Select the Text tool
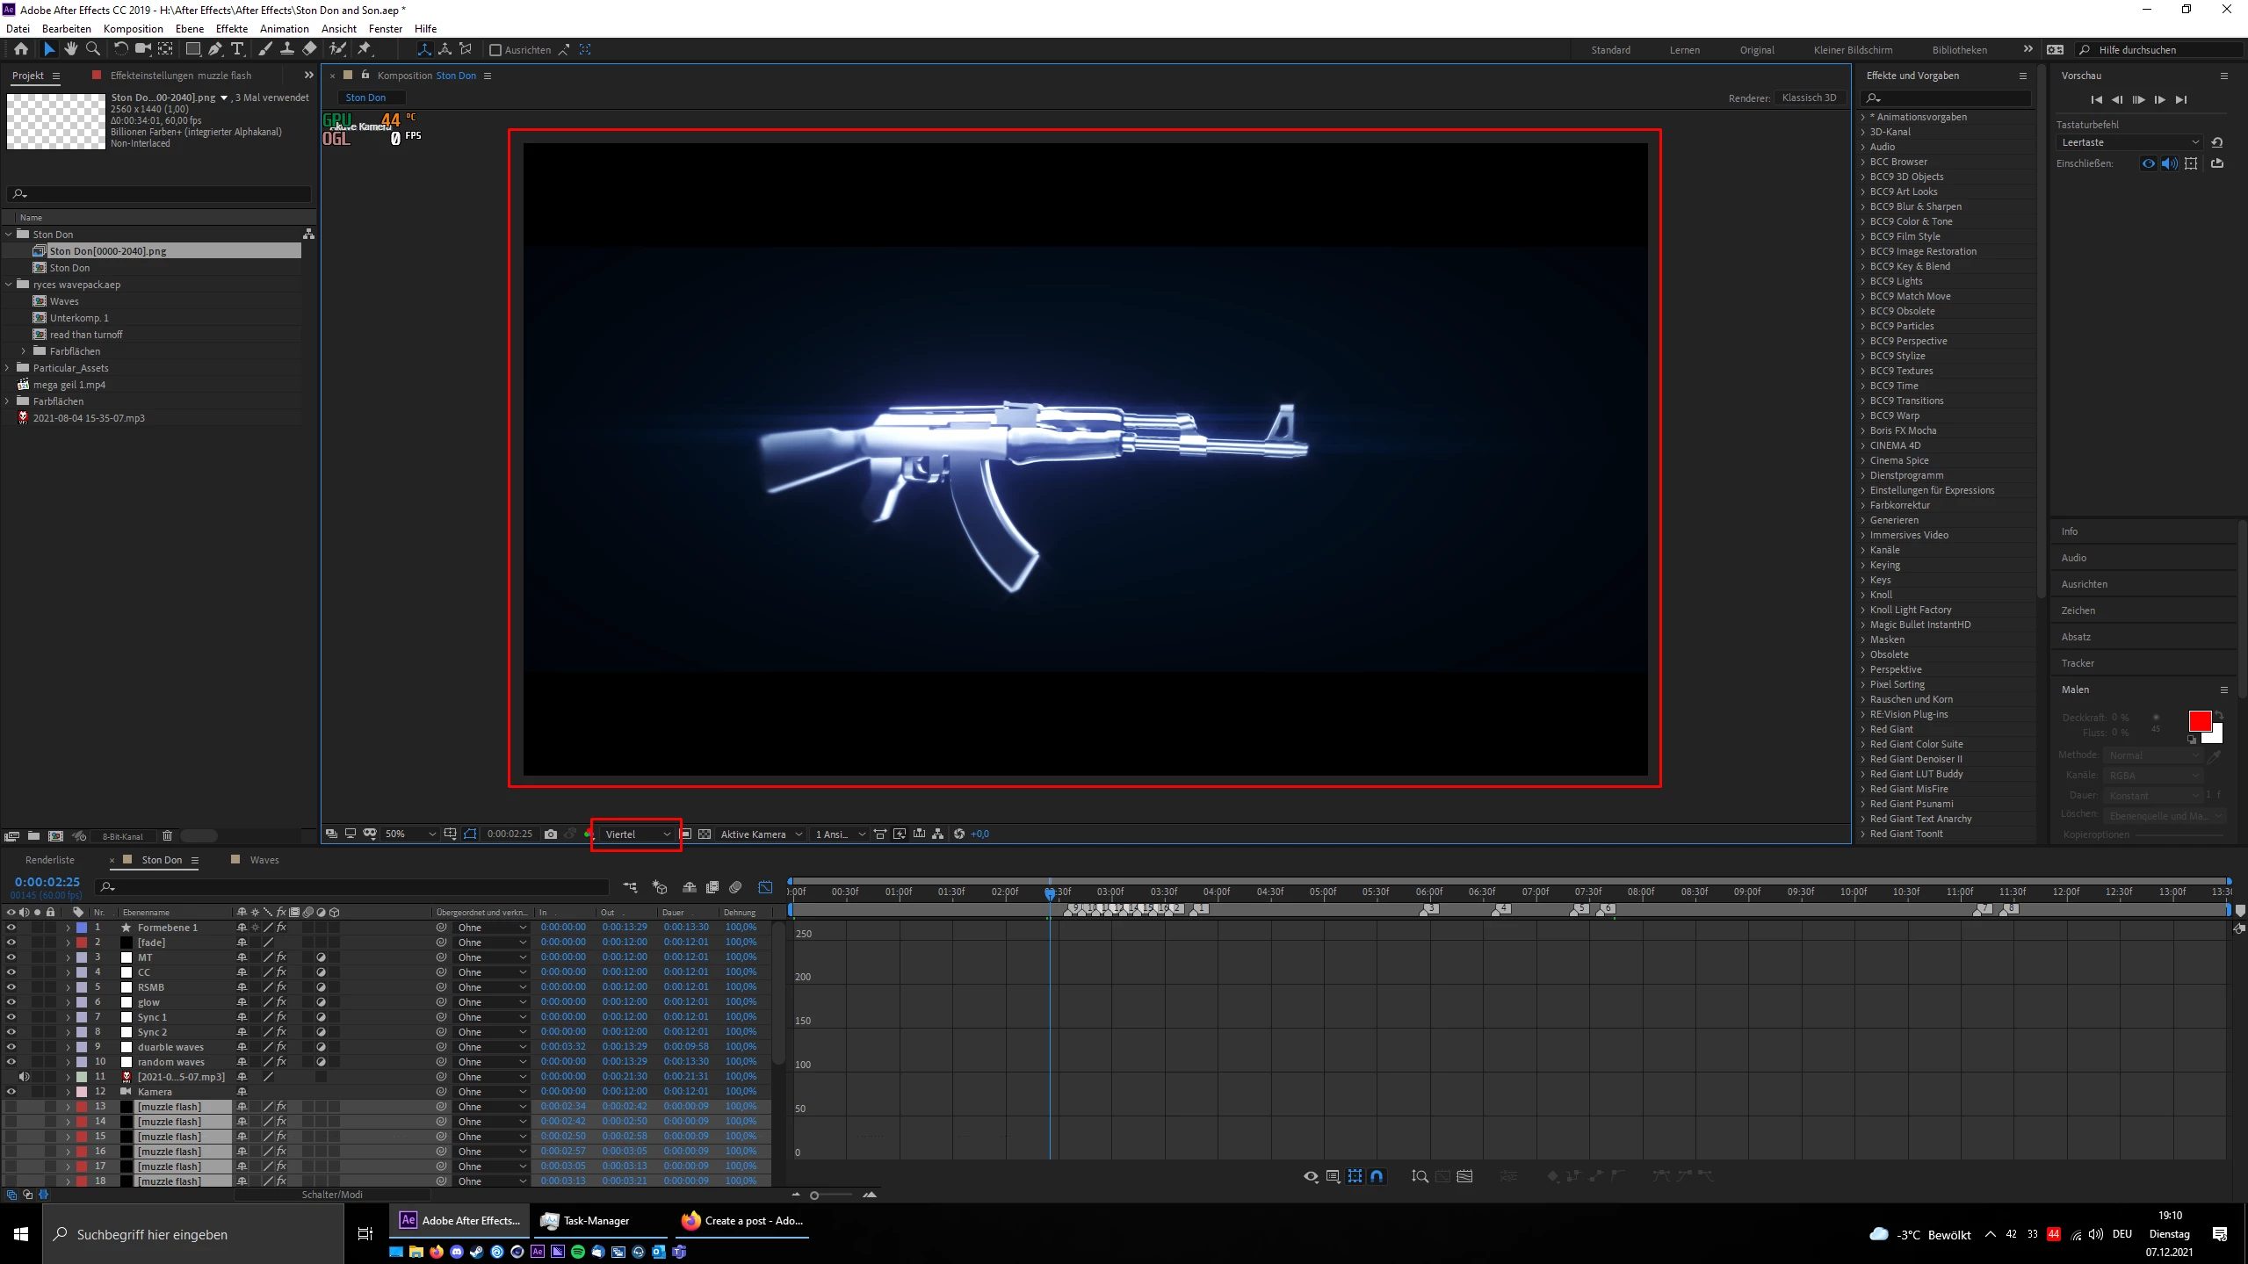This screenshot has width=2248, height=1264. (x=237, y=49)
